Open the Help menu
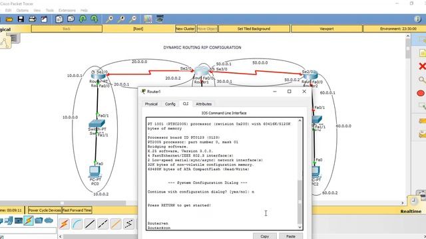Screen dimensions: 426x239 click(84, 11)
